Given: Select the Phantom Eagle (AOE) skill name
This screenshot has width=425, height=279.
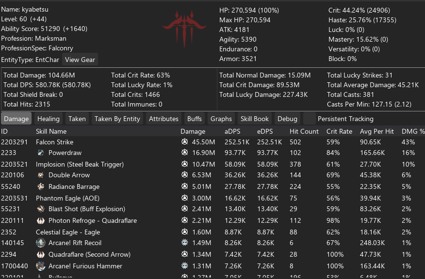Looking at the screenshot, I should tap(67, 198).
